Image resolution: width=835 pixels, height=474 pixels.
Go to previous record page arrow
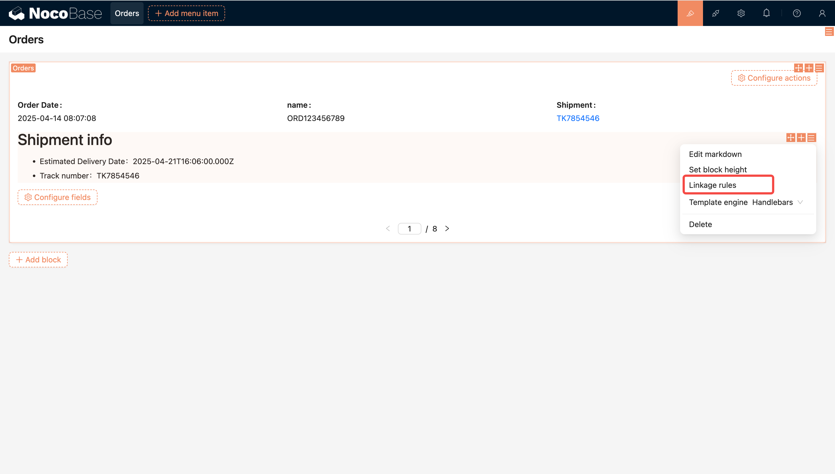(388, 228)
